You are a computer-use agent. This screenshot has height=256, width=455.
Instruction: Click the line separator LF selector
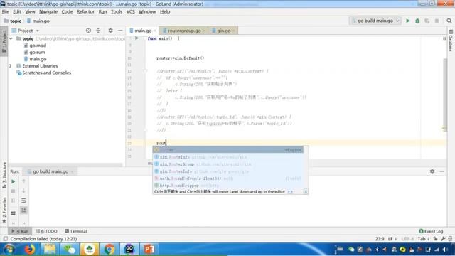point(392,239)
